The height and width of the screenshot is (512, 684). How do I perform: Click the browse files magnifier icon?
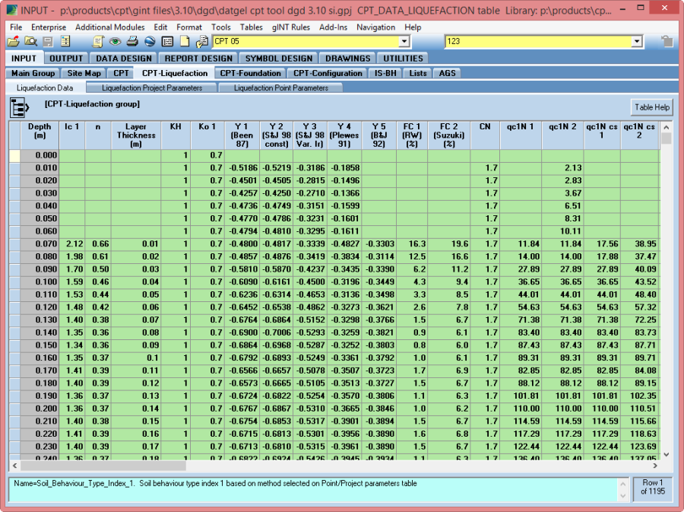(x=31, y=41)
